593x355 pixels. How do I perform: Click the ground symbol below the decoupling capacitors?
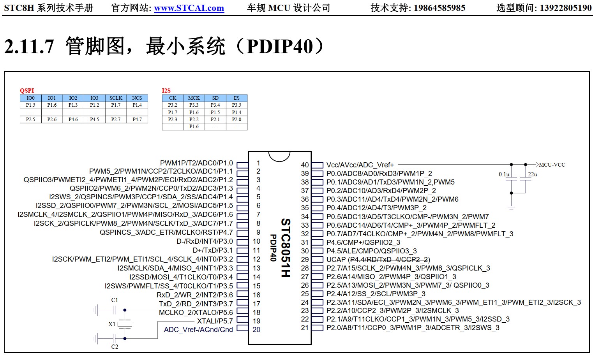coord(511,207)
